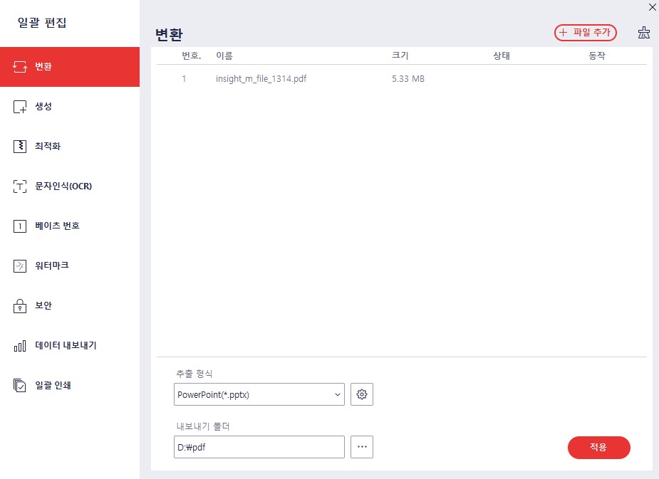Click the 5.33 MB size cell
Image resolution: width=659 pixels, height=479 pixels.
pos(408,79)
